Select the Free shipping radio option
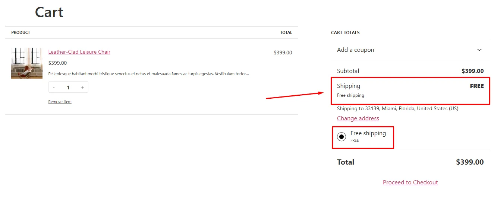 (x=342, y=137)
